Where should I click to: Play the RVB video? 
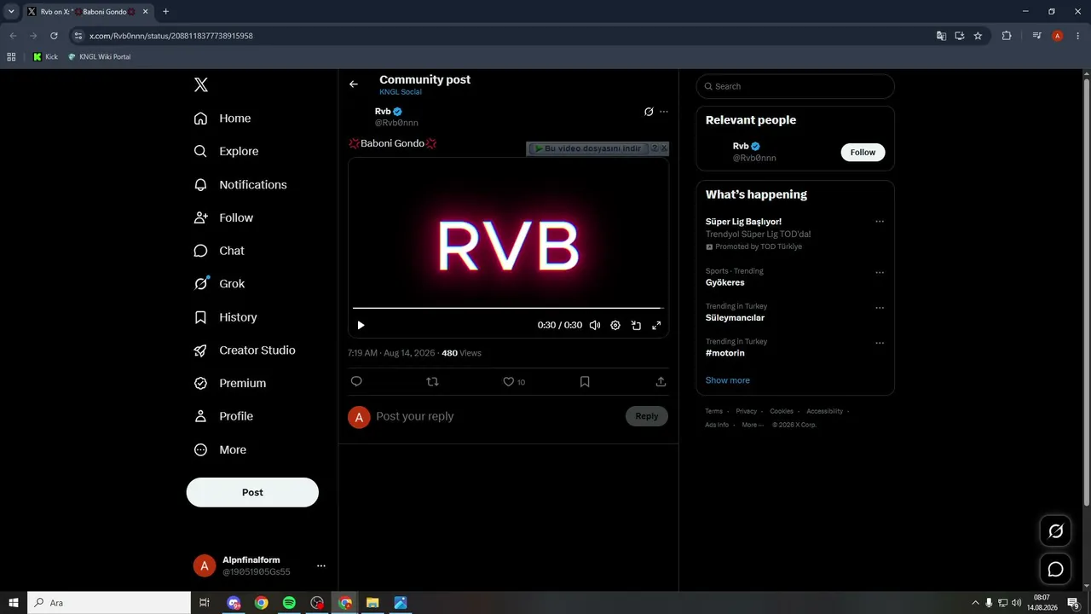click(x=361, y=325)
